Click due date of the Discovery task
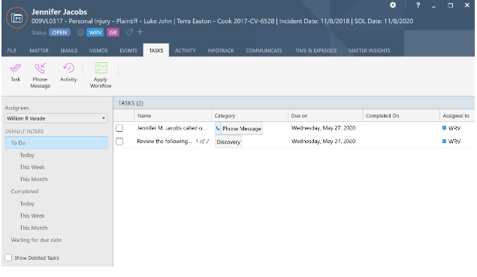This screenshot has width=477, height=277. pyautogui.click(x=323, y=141)
